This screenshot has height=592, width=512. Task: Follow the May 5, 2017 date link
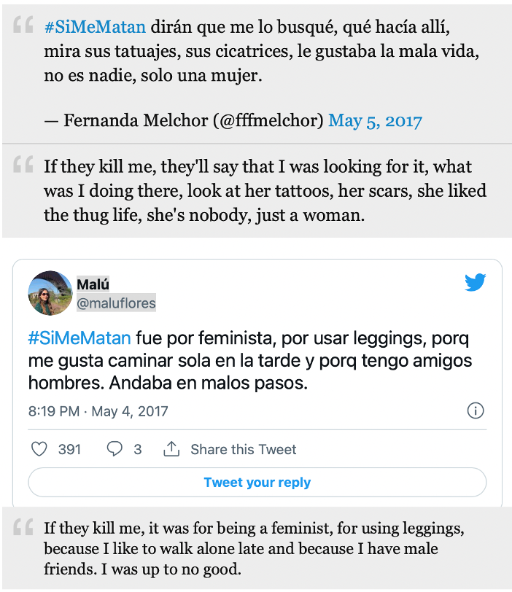[375, 121]
